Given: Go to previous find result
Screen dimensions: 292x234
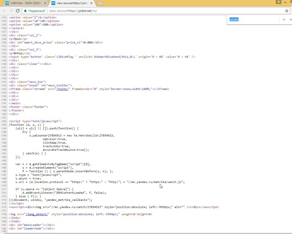Looking at the screenshot, I should (284, 19).
